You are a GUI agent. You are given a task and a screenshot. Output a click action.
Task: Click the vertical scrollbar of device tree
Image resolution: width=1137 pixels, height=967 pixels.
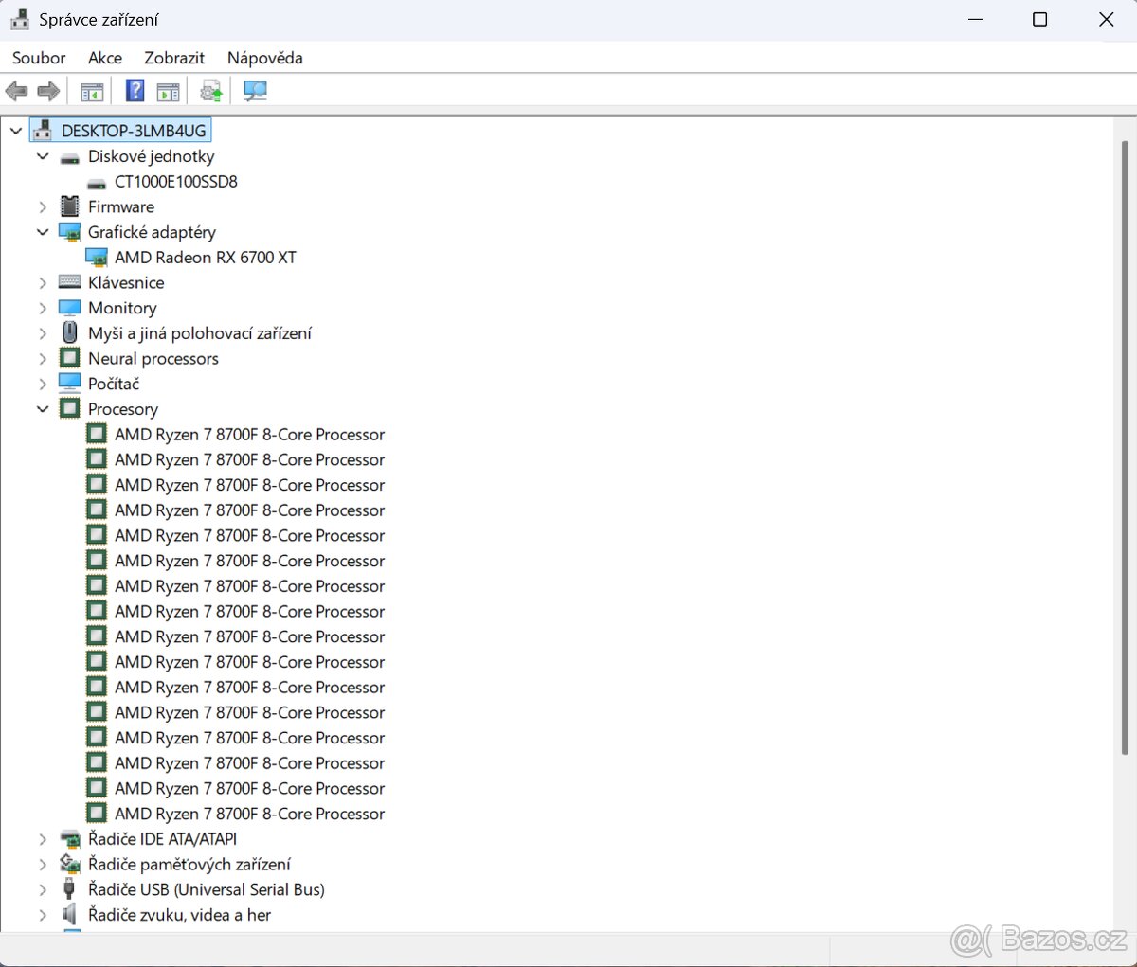pos(1125,445)
